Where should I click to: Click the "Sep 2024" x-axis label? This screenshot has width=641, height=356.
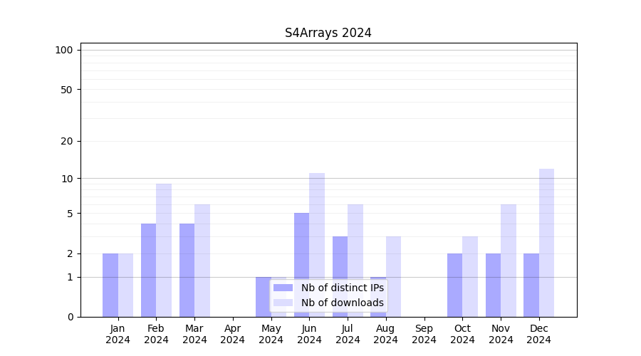pos(424,334)
